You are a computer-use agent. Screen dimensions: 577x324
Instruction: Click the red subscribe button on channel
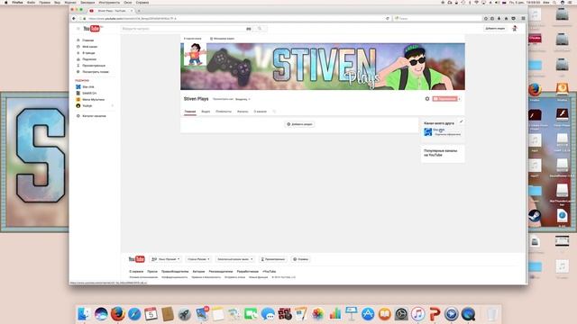tap(444, 99)
